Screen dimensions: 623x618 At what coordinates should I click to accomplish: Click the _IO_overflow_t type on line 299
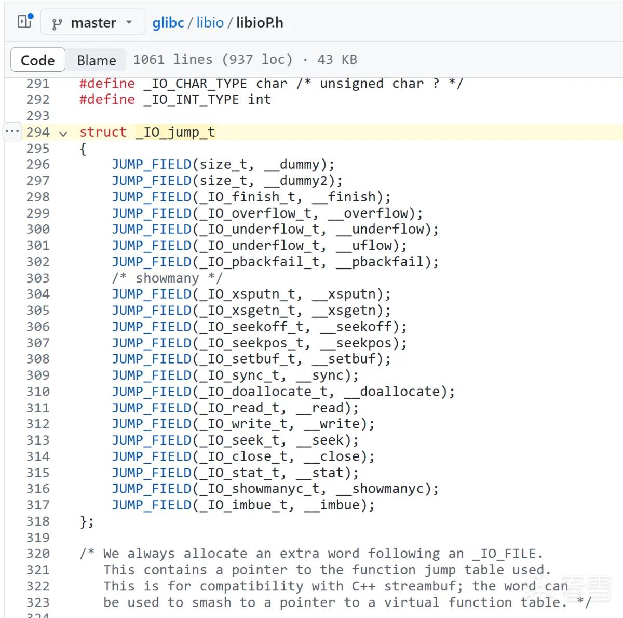pyautogui.click(x=255, y=213)
